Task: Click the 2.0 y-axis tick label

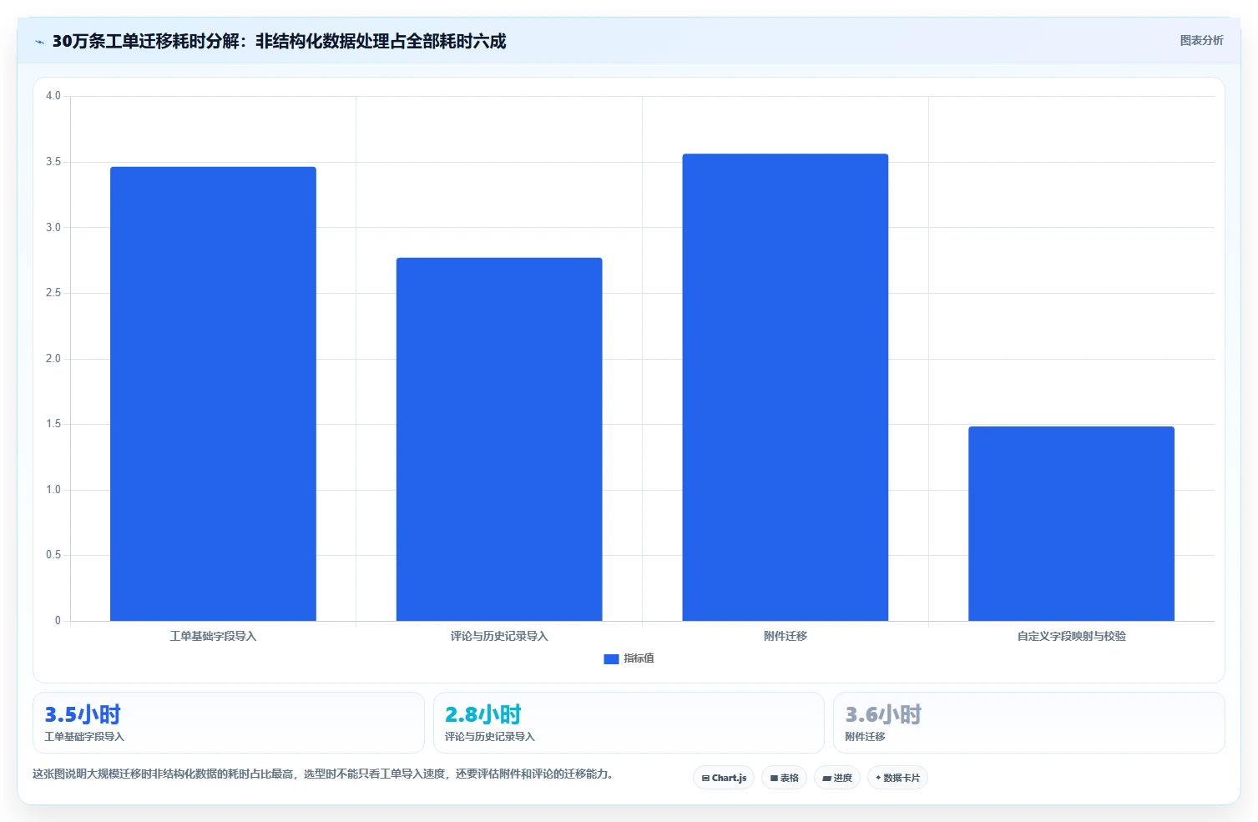Action: (53, 359)
